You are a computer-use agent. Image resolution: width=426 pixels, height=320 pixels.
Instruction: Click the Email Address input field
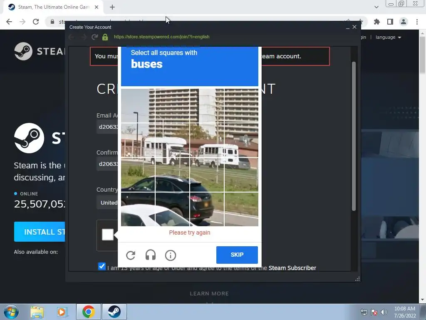[x=107, y=127]
